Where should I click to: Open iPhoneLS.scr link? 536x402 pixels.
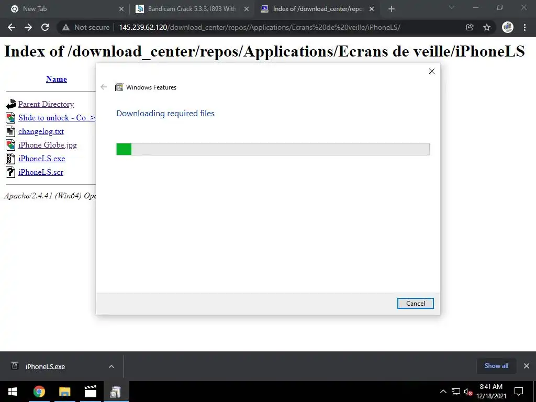coord(41,172)
